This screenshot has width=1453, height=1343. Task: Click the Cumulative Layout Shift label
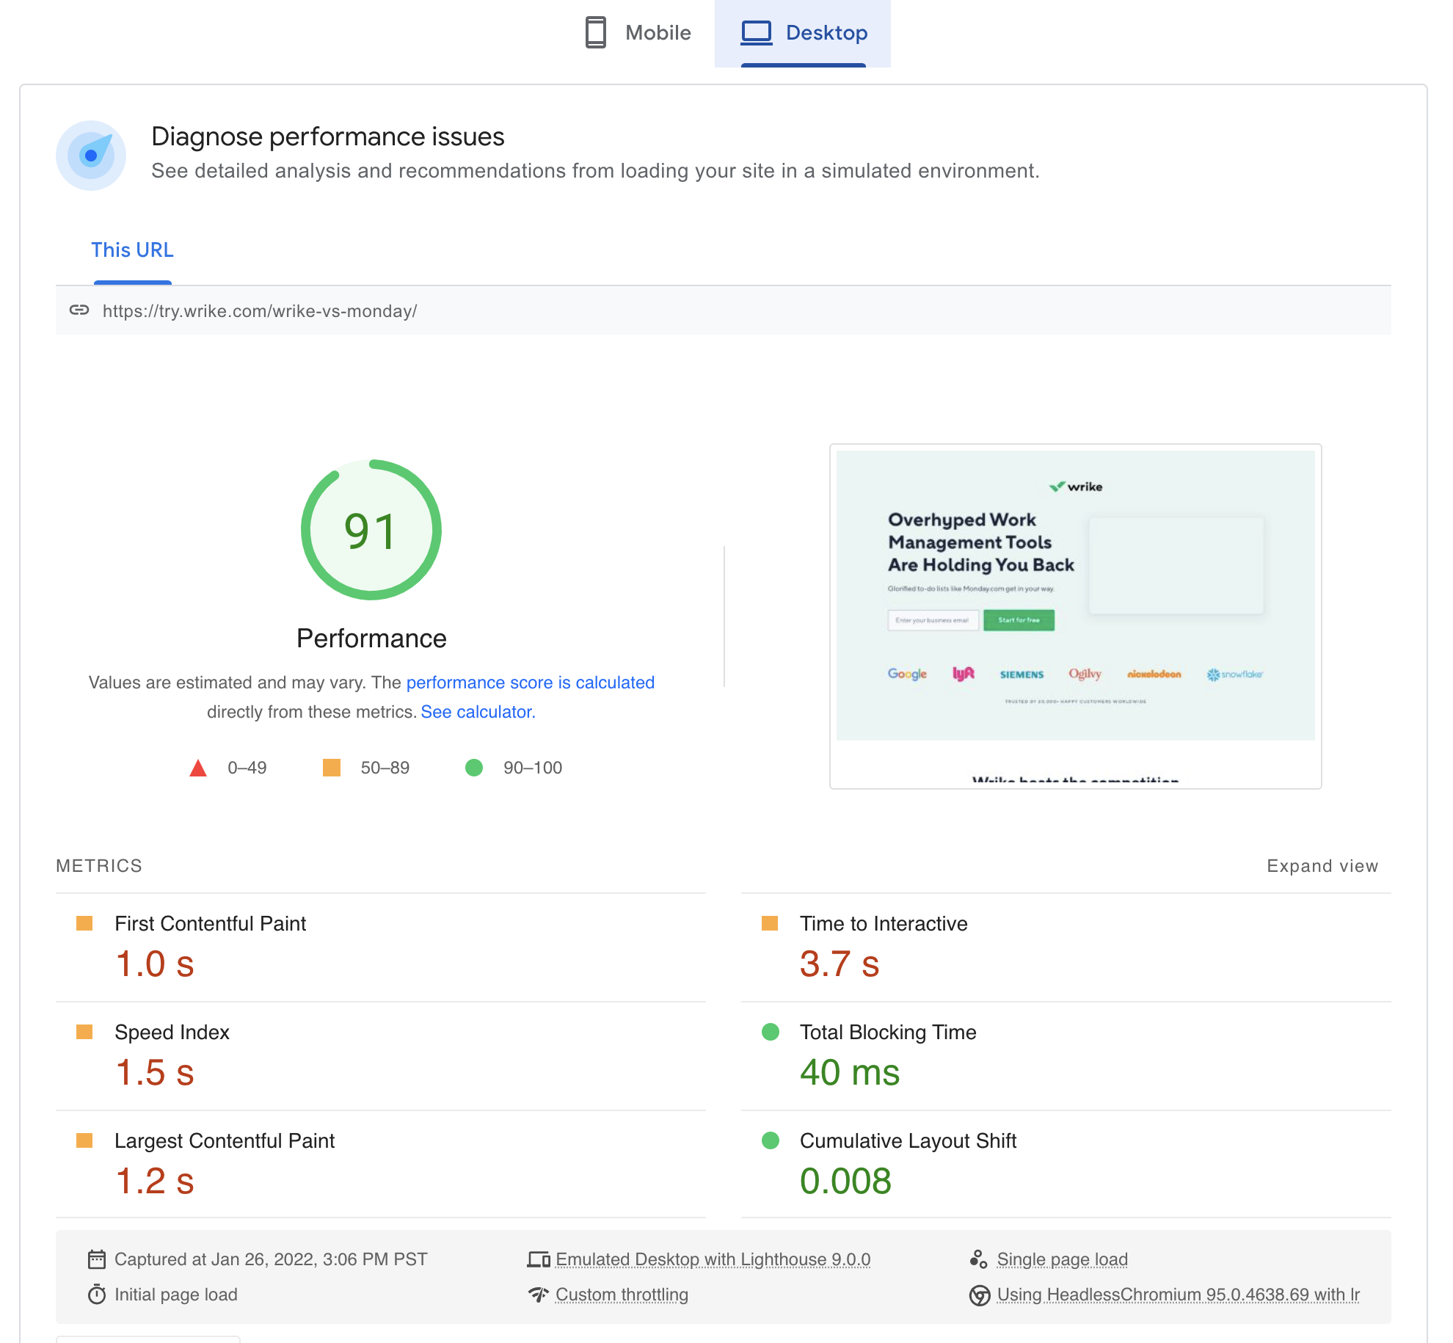[x=908, y=1140]
